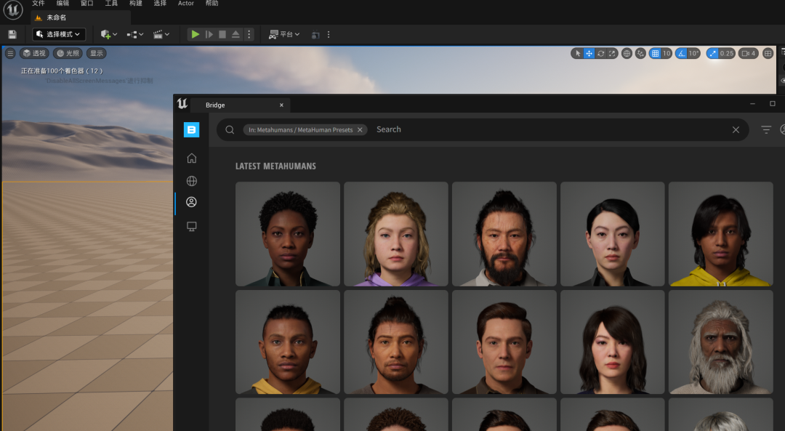
Task: Click the blue Bridge logo icon
Action: click(x=191, y=129)
